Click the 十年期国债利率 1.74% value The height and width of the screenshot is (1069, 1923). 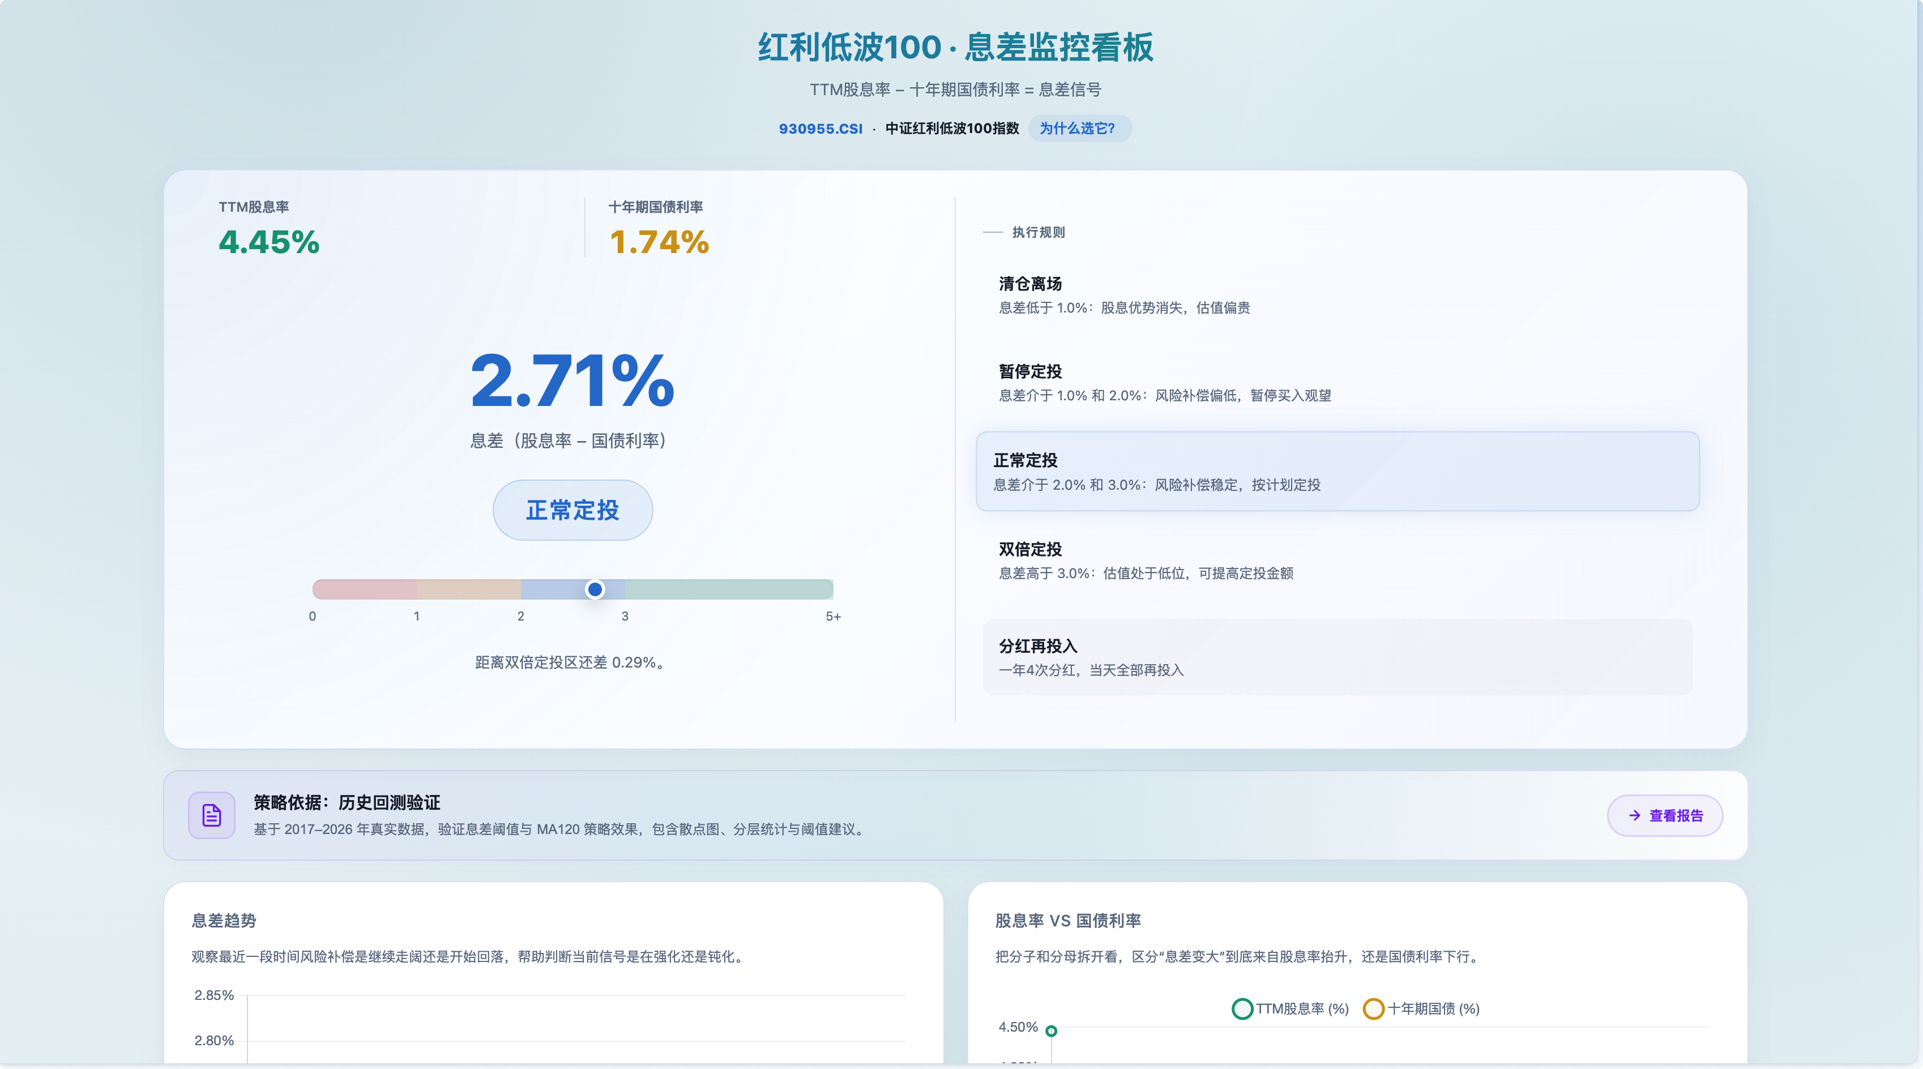(x=659, y=242)
